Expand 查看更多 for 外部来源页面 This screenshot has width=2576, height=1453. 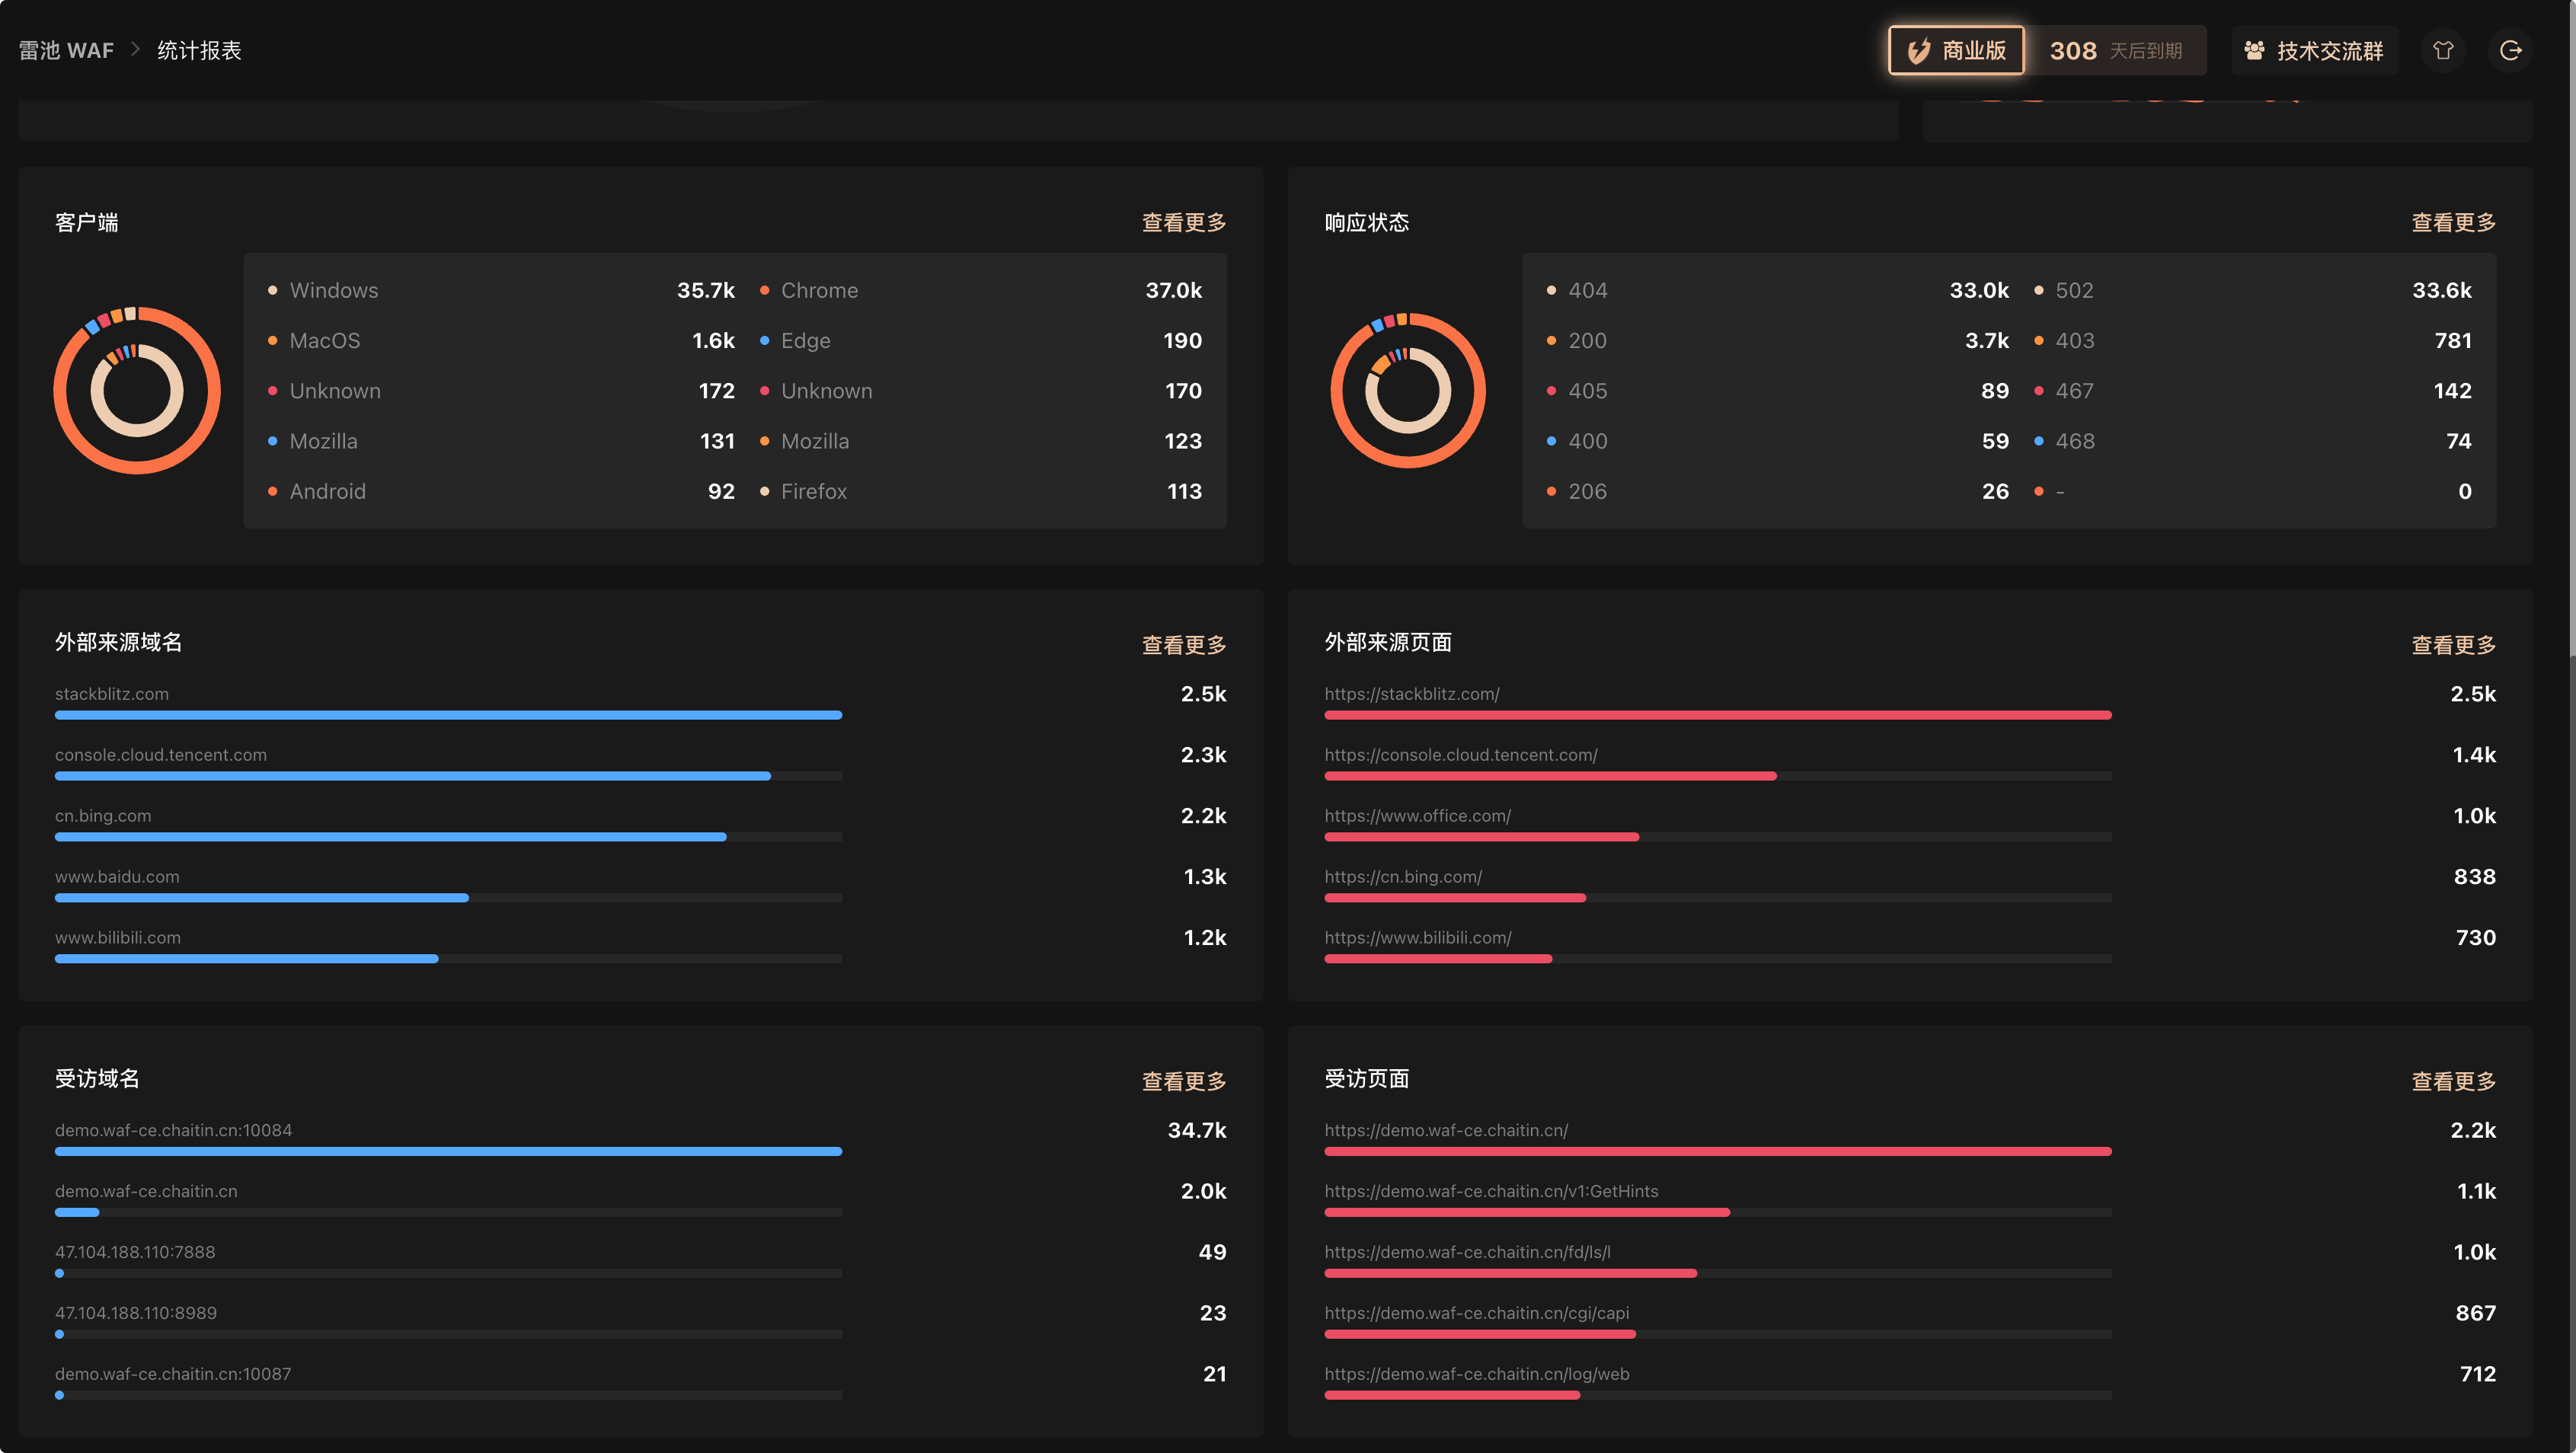click(2453, 645)
